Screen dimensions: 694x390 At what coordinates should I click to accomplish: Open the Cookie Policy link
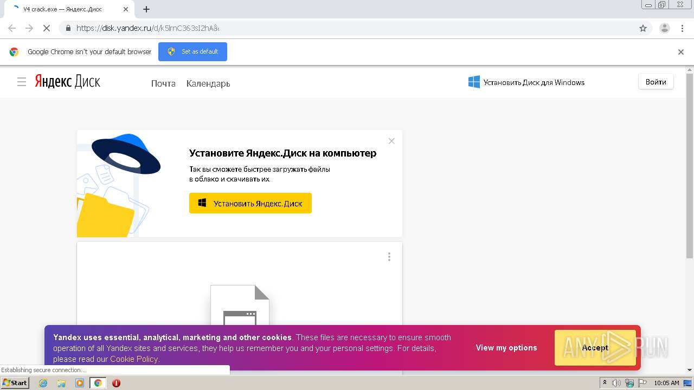(134, 359)
